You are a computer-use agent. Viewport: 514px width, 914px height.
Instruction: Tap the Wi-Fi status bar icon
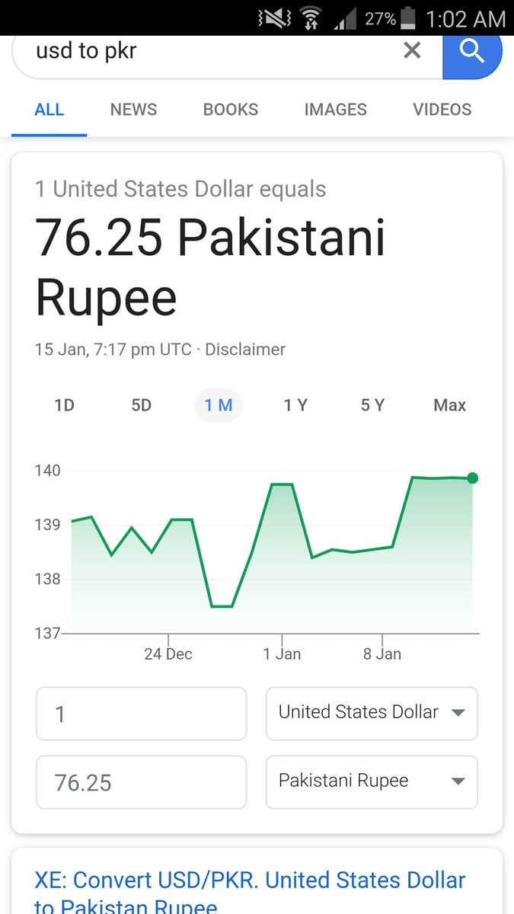[310, 18]
